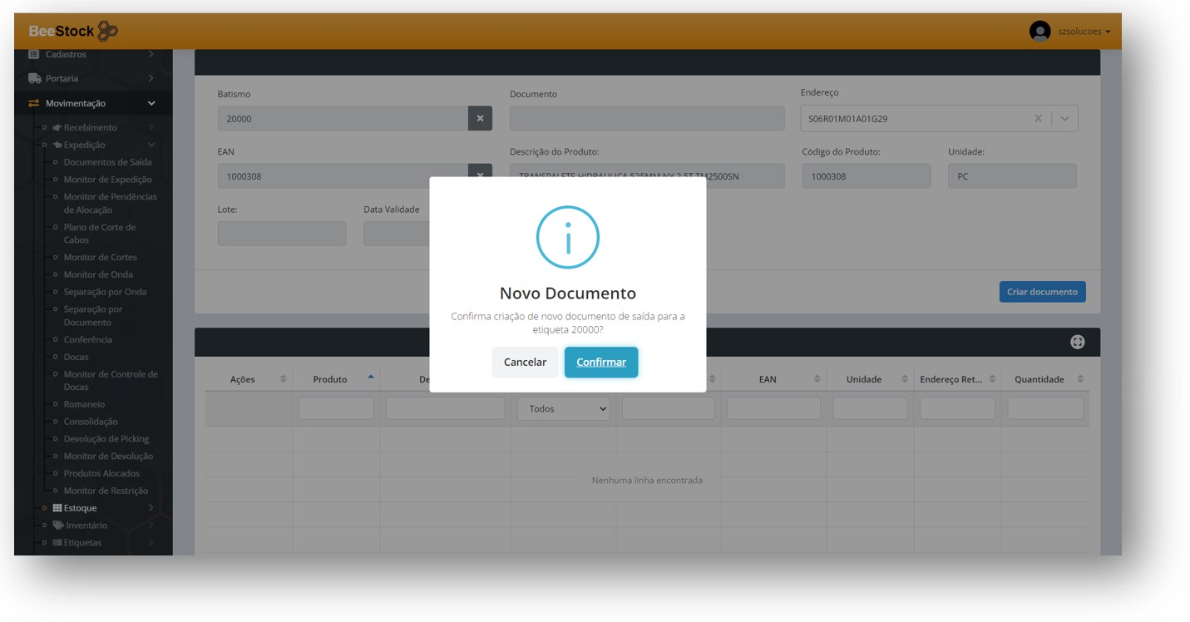1190x622 pixels.
Task: Confirm the new document creation
Action: pos(600,363)
